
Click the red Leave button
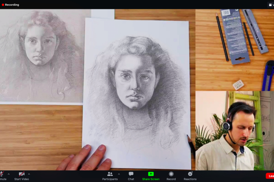coord(270,176)
